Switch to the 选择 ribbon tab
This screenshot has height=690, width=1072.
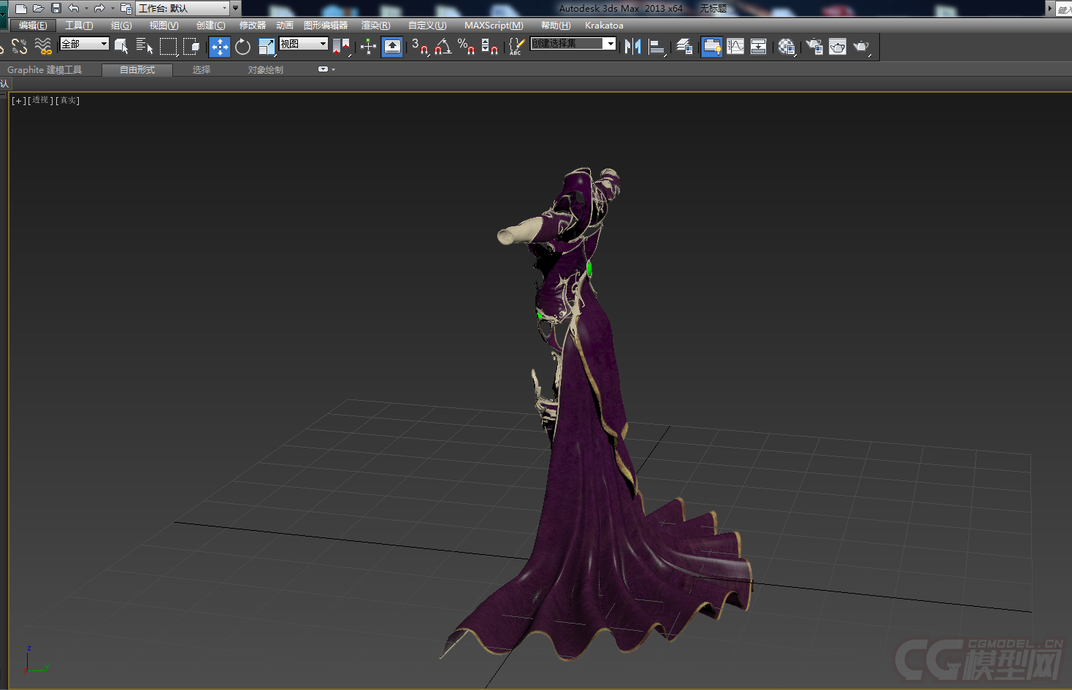click(x=202, y=70)
